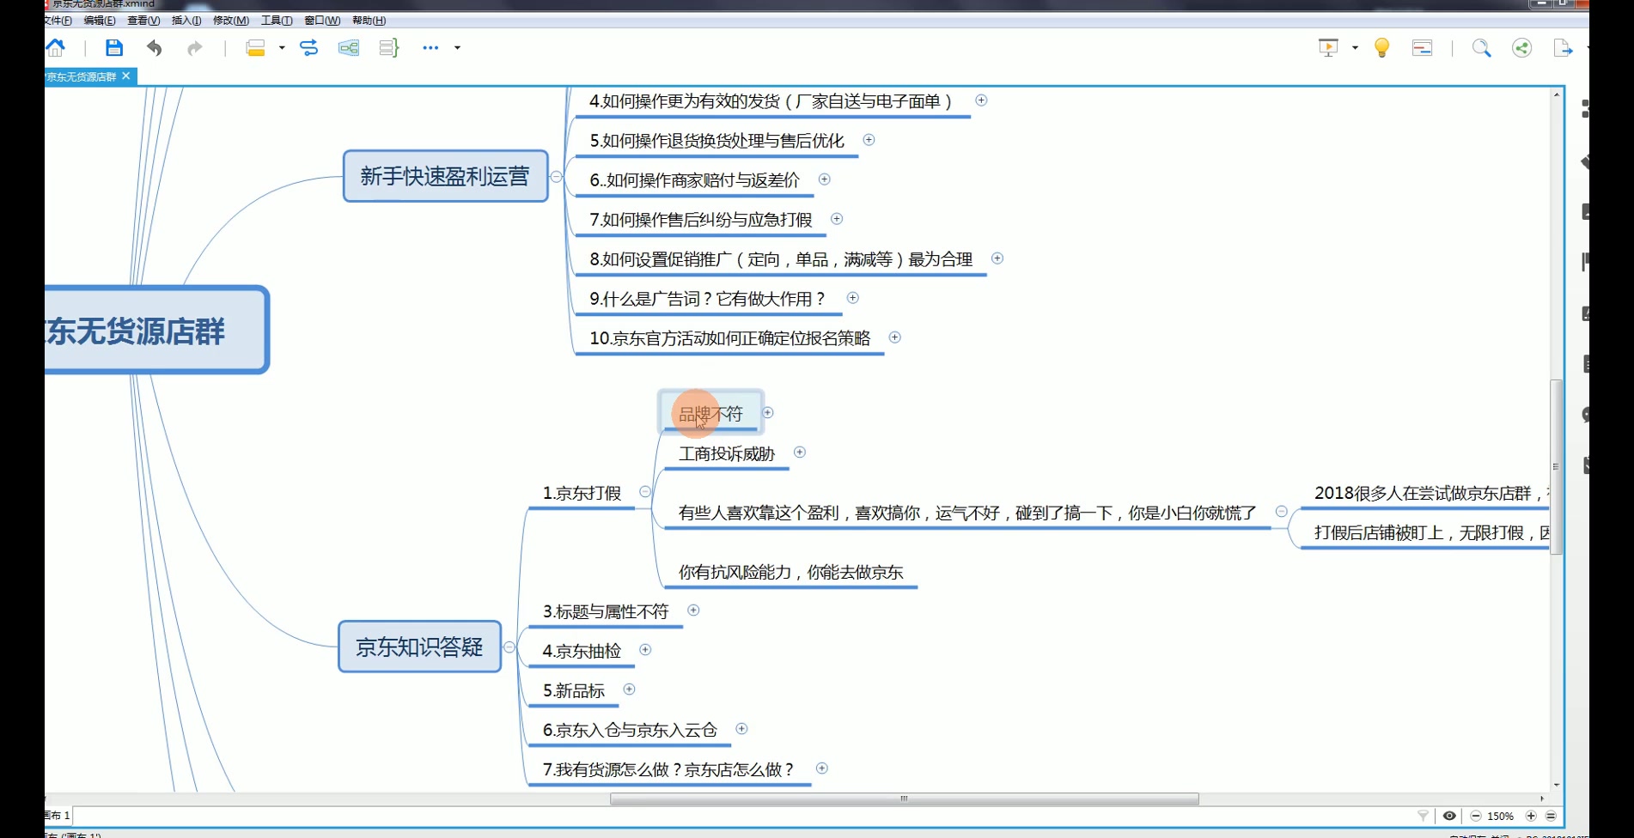
Task: Toggle the eye view-mode icon
Action: coord(1449,816)
